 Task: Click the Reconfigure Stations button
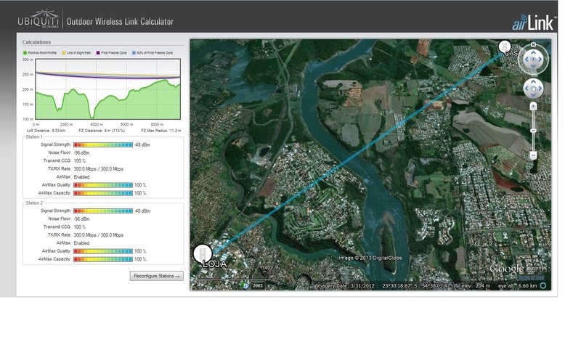pos(156,276)
